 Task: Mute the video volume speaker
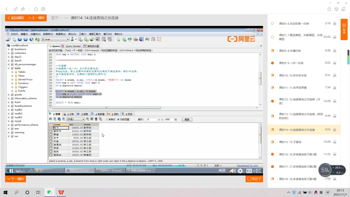[x=233, y=171]
